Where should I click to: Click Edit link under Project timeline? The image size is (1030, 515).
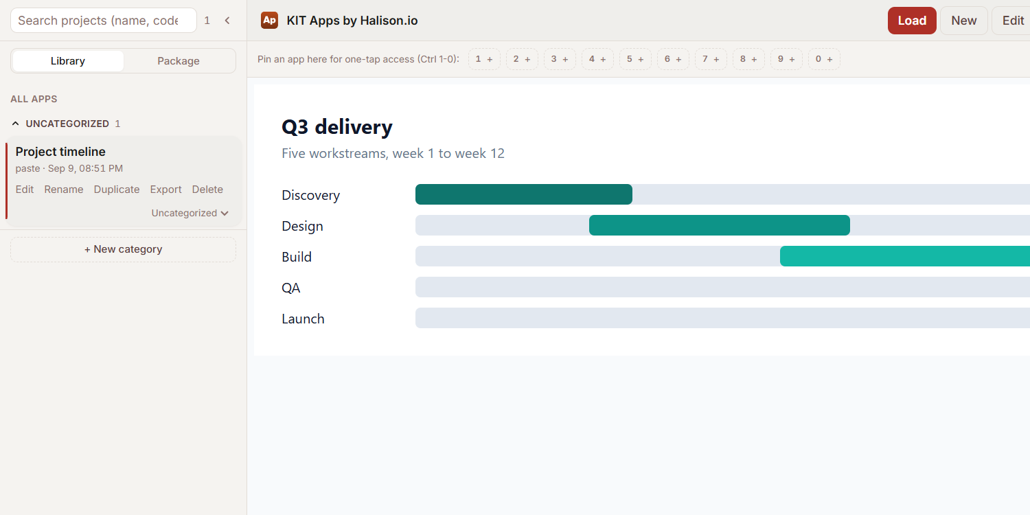click(25, 190)
